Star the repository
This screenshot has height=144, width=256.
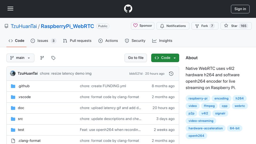tap(236, 26)
